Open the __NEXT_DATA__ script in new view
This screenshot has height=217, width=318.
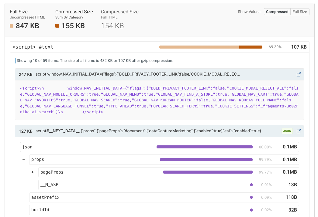point(299,131)
